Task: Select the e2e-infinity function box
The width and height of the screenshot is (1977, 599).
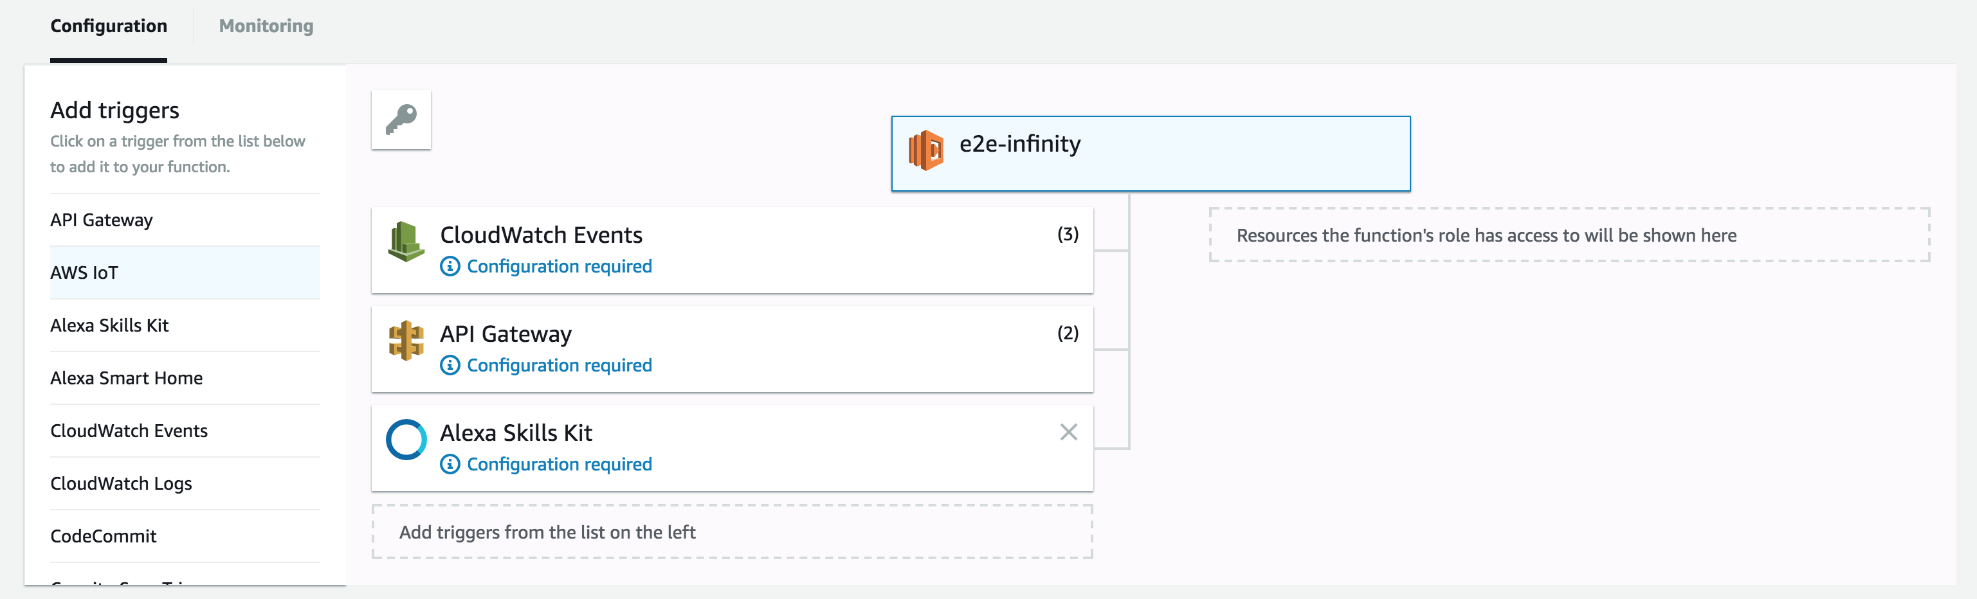Action: click(1151, 154)
